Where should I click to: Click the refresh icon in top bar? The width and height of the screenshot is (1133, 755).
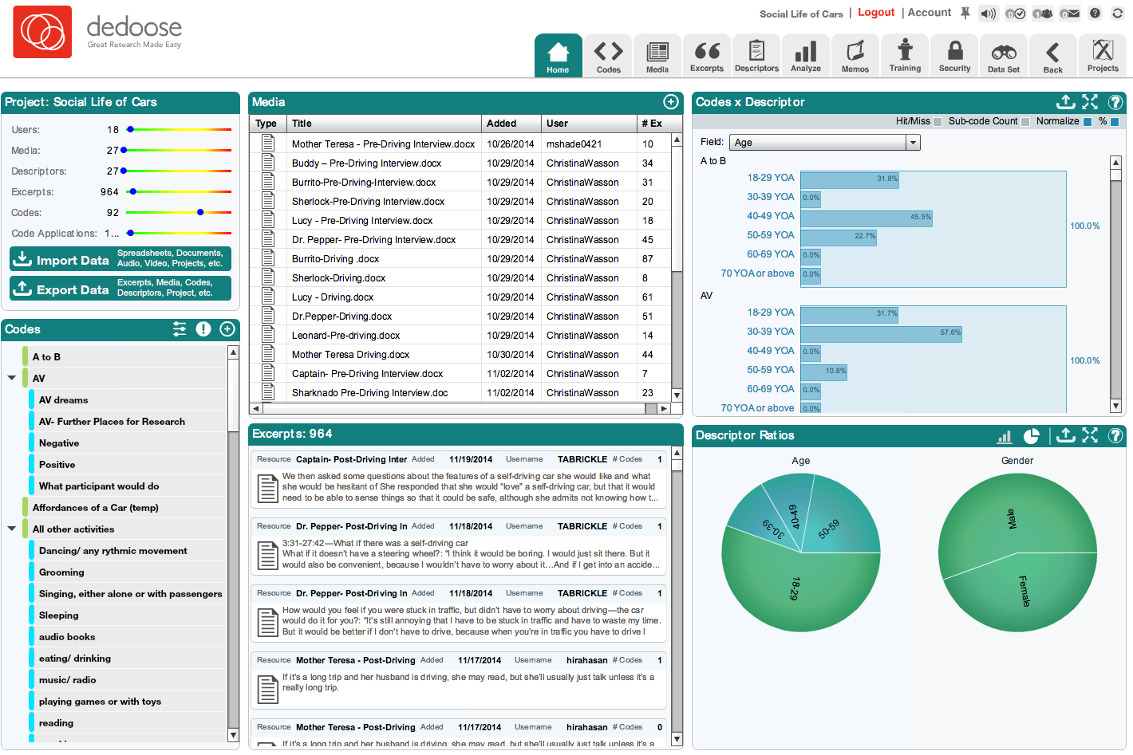click(x=1118, y=14)
